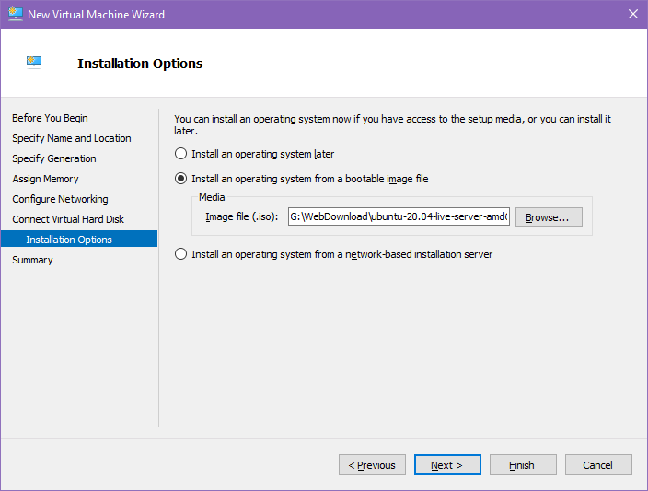Browse for an ISO image file
648x491 pixels.
point(549,217)
